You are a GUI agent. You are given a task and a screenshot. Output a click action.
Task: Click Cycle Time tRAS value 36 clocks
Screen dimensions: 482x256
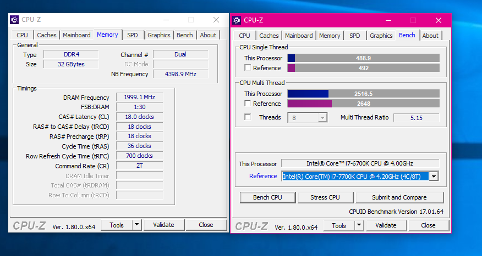click(140, 146)
